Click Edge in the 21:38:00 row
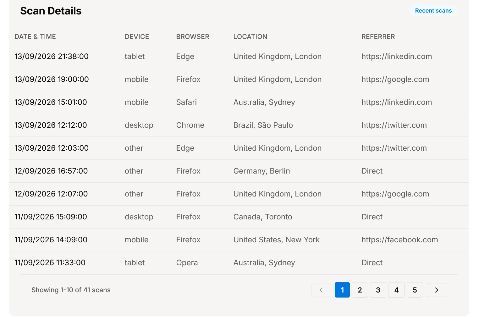Viewport: 484px width, 317px height. tap(185, 56)
